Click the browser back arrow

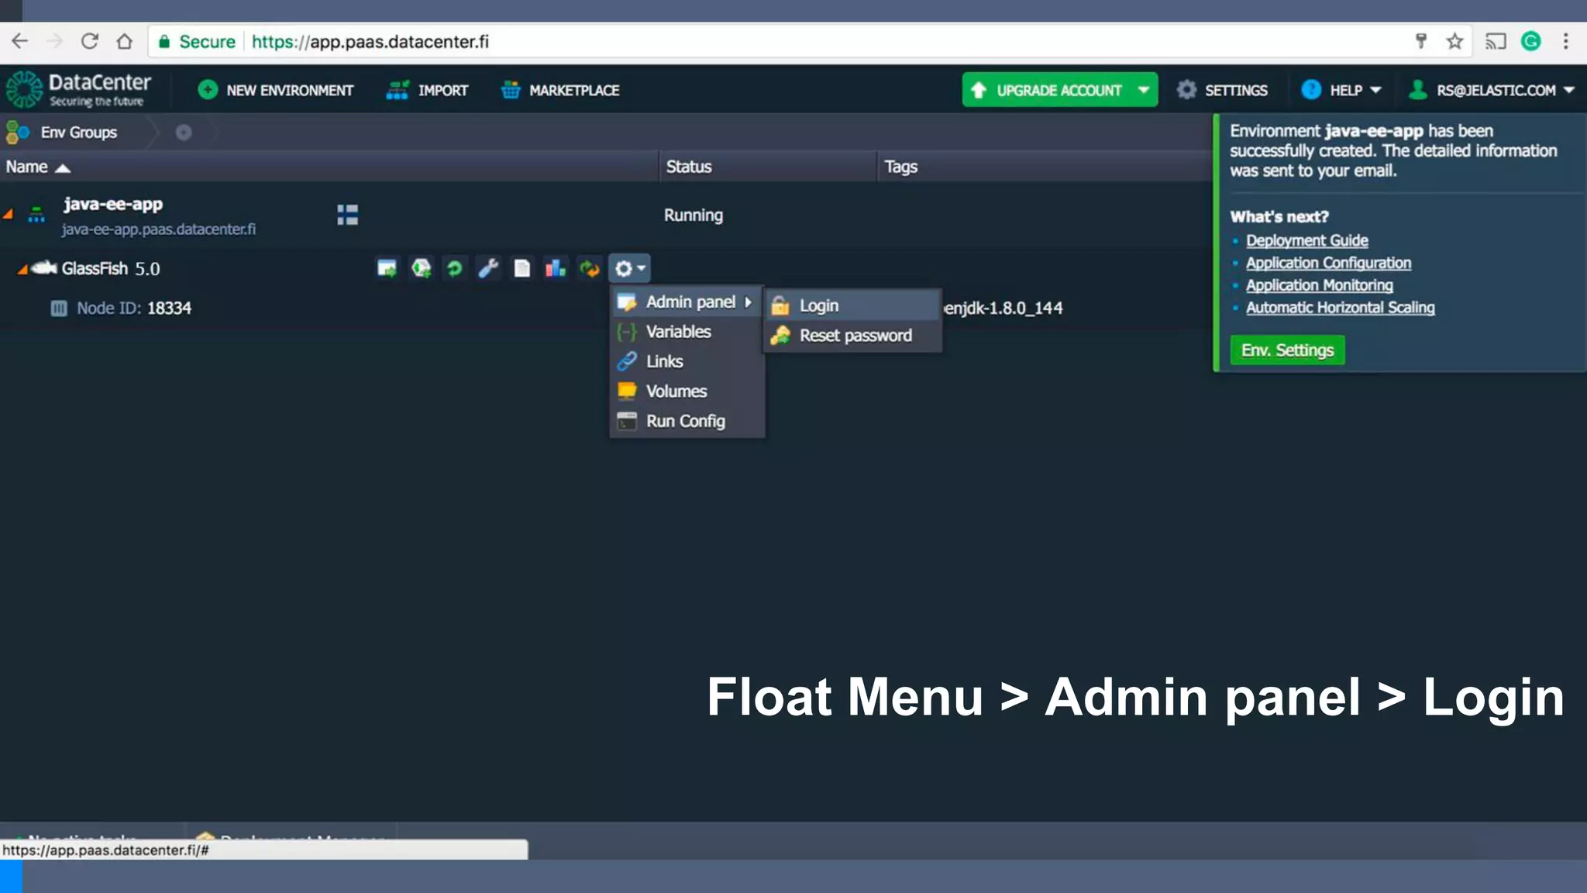pyautogui.click(x=20, y=41)
